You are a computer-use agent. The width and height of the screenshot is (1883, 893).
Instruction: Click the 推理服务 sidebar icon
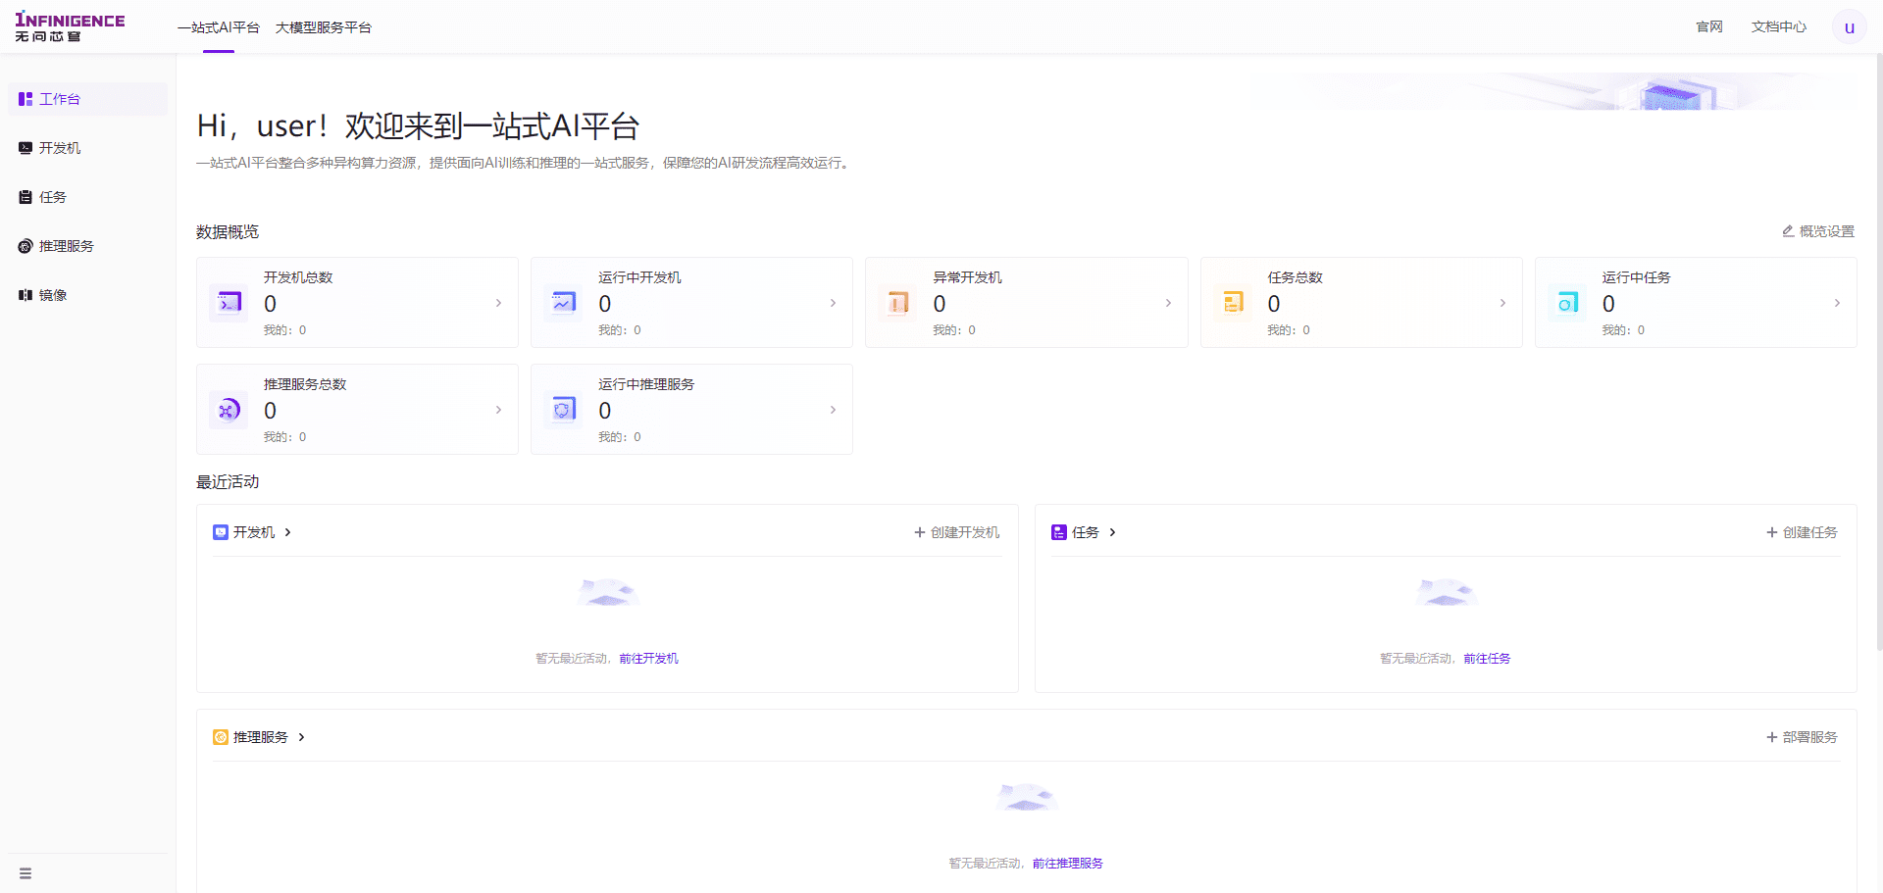25,246
